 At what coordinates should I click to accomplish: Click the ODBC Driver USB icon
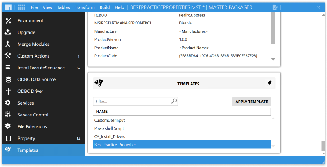pos(8,91)
